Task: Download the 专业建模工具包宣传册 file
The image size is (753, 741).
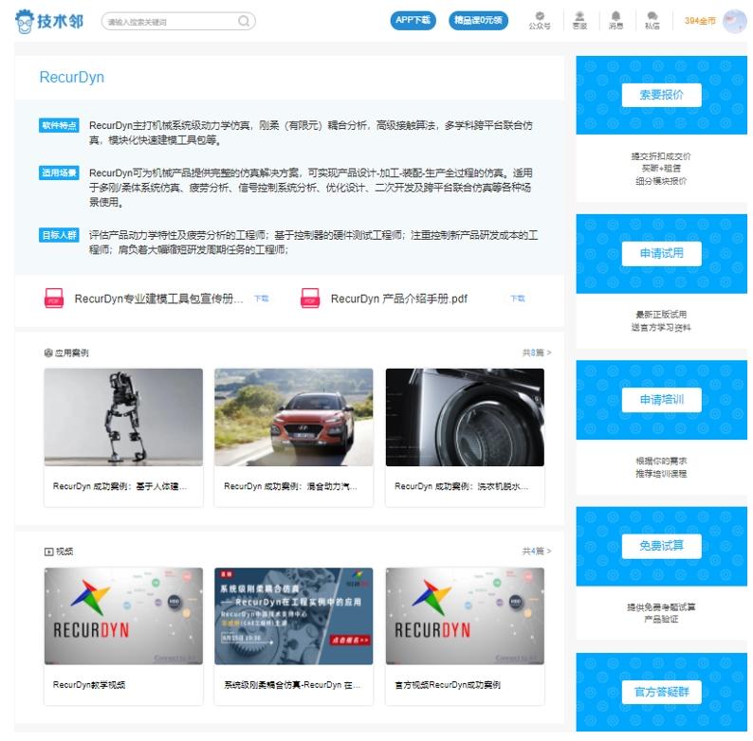Action: pyautogui.click(x=261, y=298)
